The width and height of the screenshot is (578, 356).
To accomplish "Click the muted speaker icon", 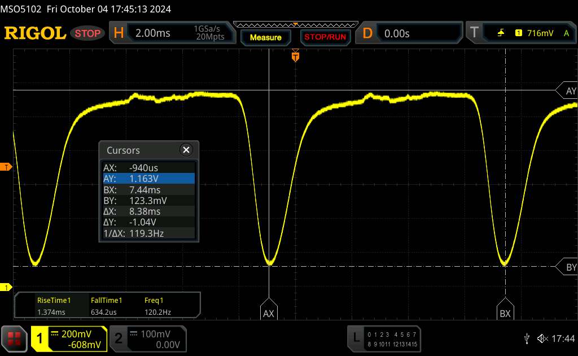I will (x=542, y=338).
